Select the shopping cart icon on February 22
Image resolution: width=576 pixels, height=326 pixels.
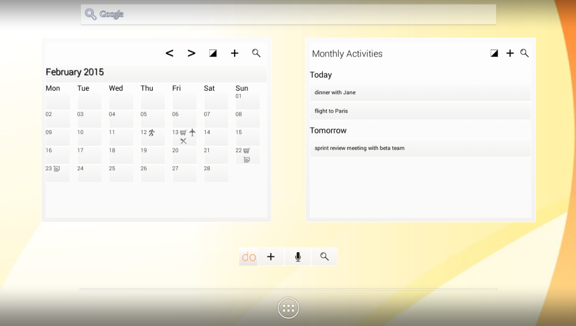247,149
